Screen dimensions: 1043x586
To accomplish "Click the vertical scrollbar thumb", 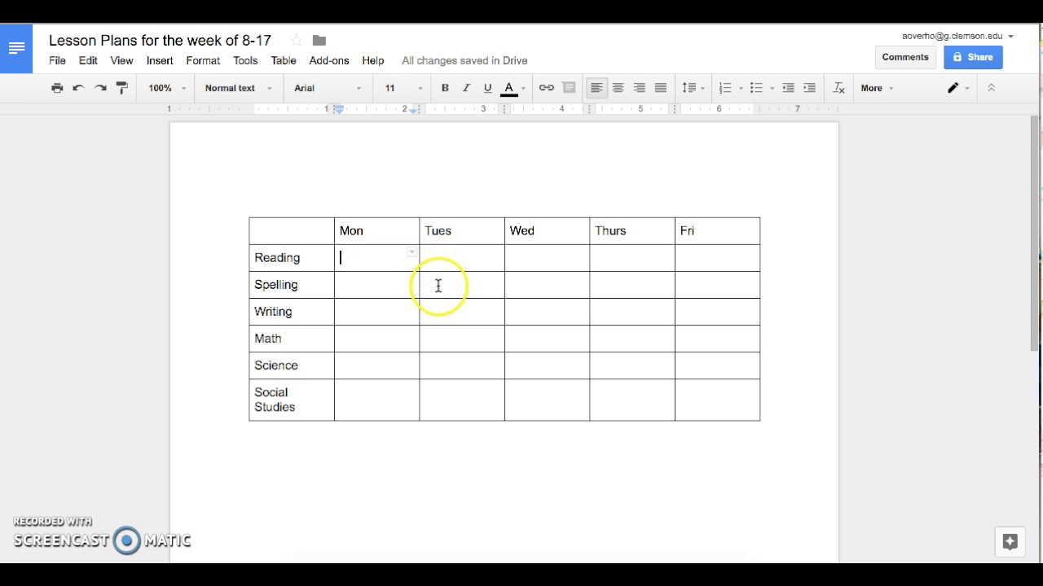I will (x=1035, y=234).
